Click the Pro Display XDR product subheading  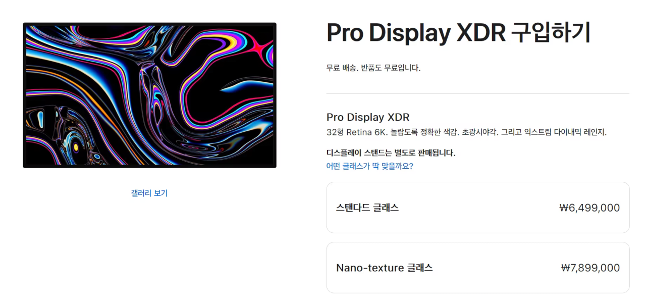point(368,117)
